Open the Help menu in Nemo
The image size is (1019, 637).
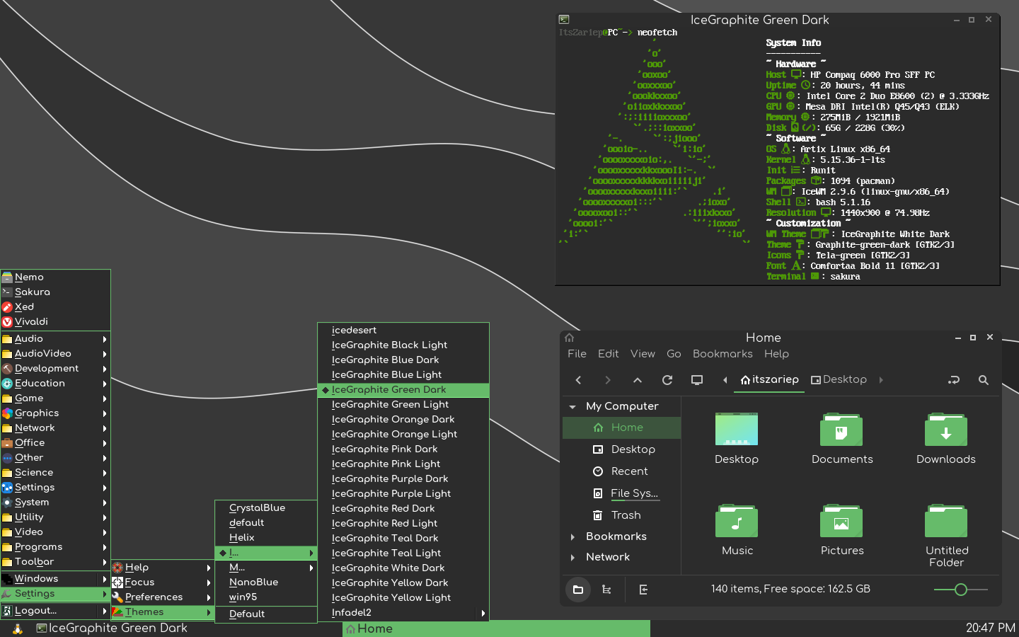pos(776,354)
